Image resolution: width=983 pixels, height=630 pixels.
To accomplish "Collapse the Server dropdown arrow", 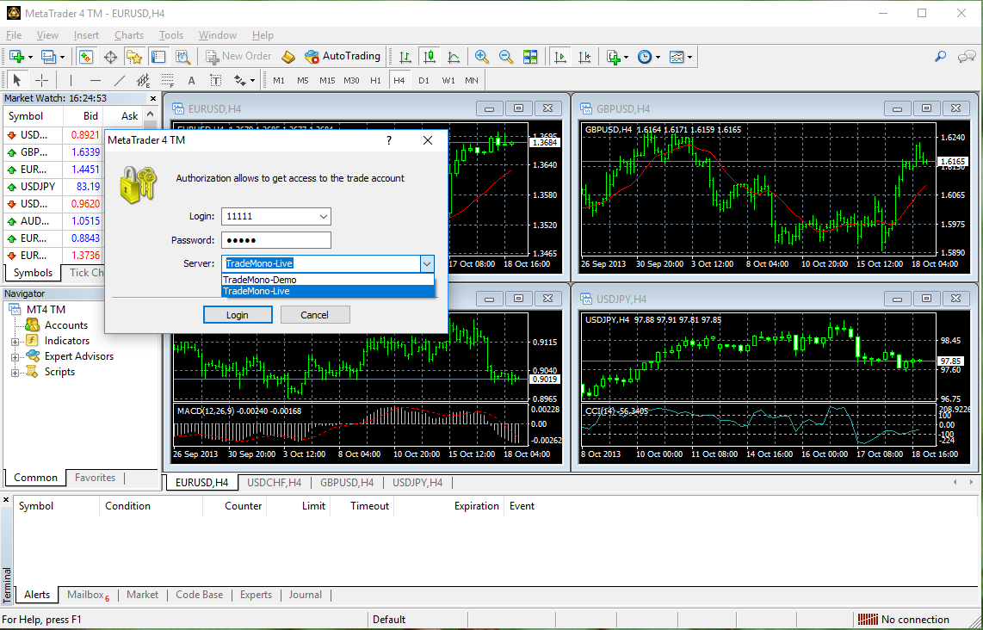I will click(427, 264).
